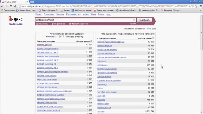The width and height of the screenshot is (203, 114).
Task: Open the Яндекс bookmark in bookmarks bar
Action: point(66,10)
